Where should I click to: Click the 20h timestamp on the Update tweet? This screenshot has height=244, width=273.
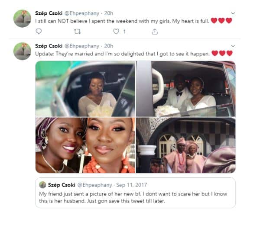109,46
